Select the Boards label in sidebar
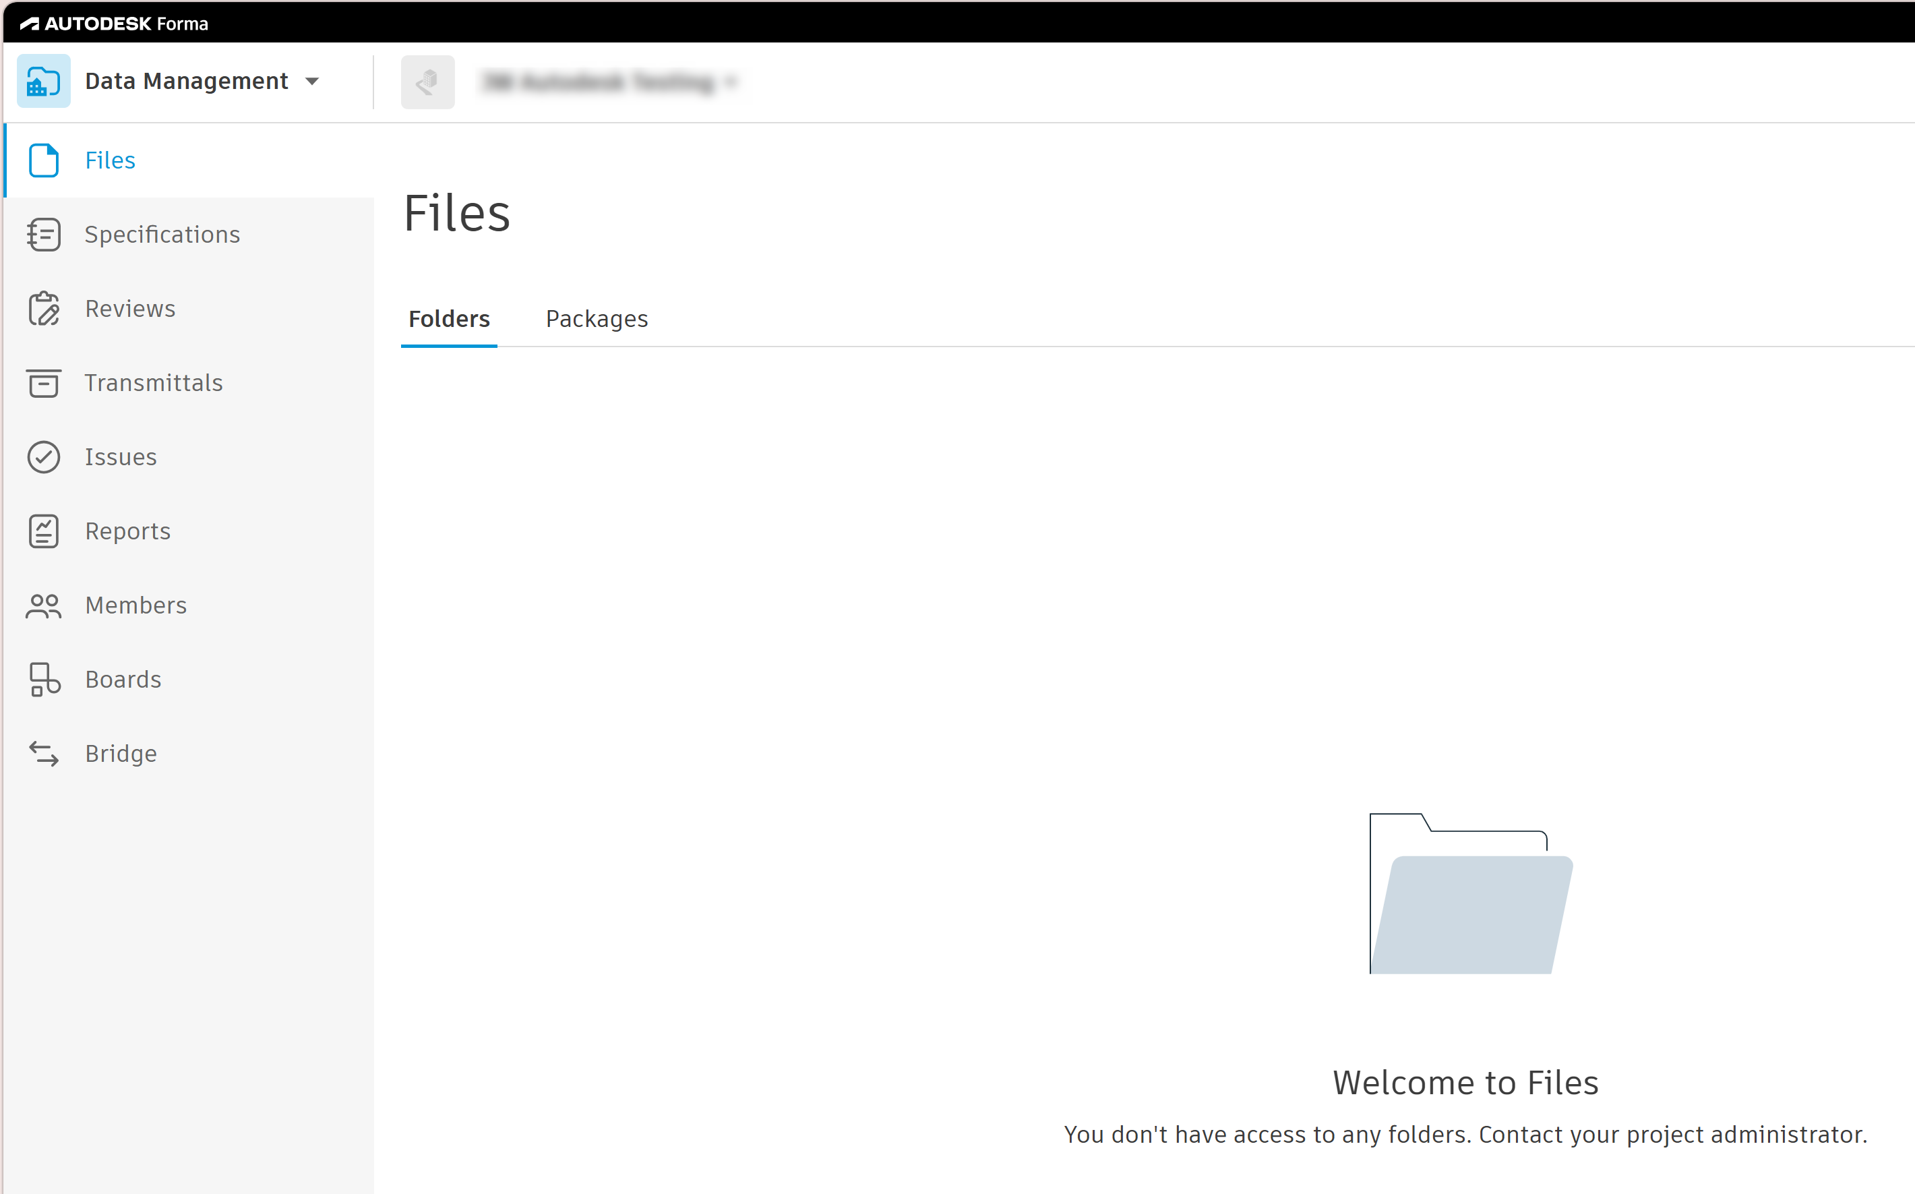This screenshot has width=1915, height=1194. [x=123, y=680]
